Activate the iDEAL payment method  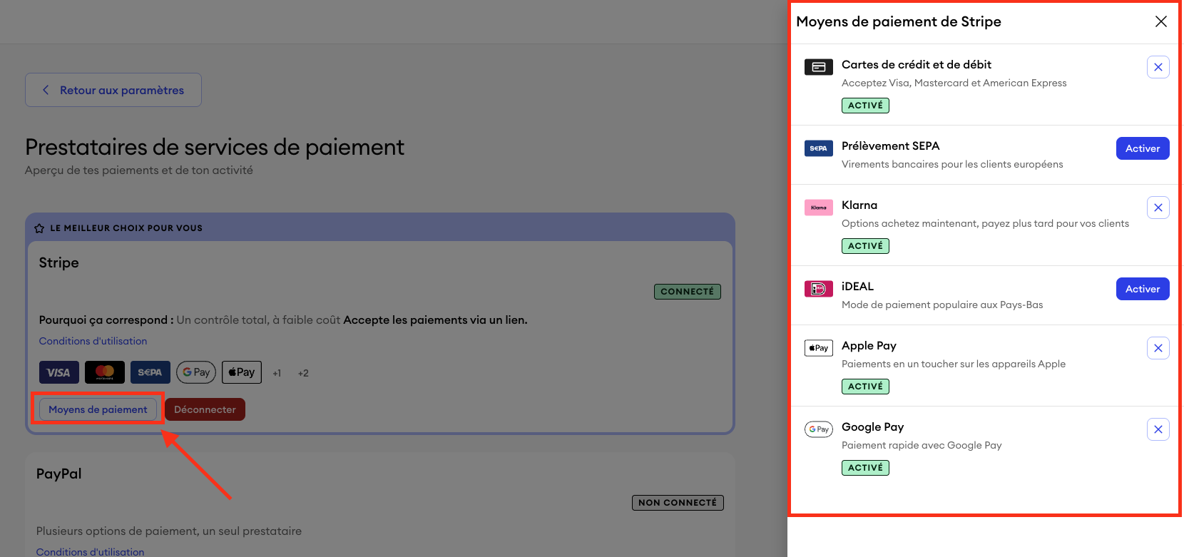pos(1143,289)
